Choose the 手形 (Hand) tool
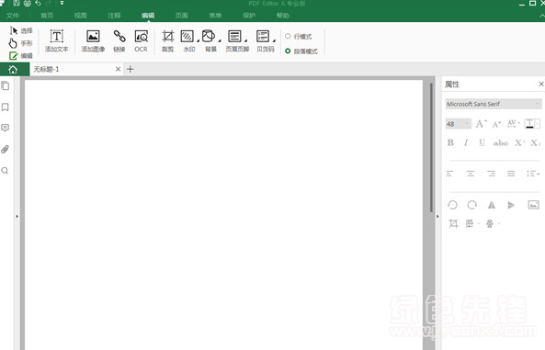Screen dimensions: 545x350 point(21,43)
